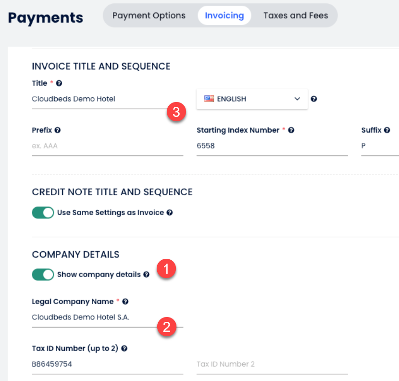Disable Use Same Settings as Invoice toggle

[43, 213]
